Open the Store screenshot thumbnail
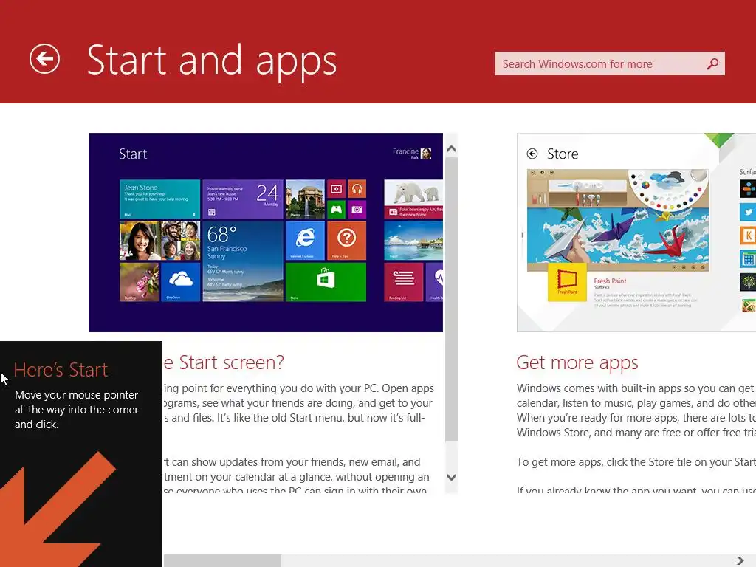 [636, 233]
